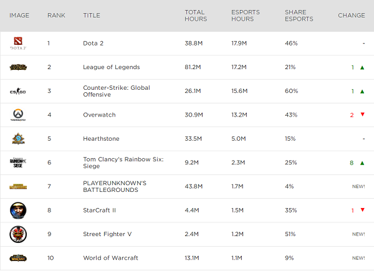Click Rainbow Six esports hours 2.3M
Image resolution: width=374 pixels, height=271 pixels.
pyautogui.click(x=238, y=163)
